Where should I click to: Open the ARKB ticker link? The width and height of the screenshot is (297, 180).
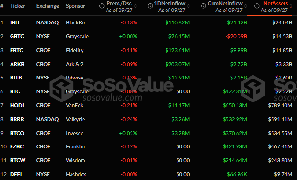(x=17, y=64)
